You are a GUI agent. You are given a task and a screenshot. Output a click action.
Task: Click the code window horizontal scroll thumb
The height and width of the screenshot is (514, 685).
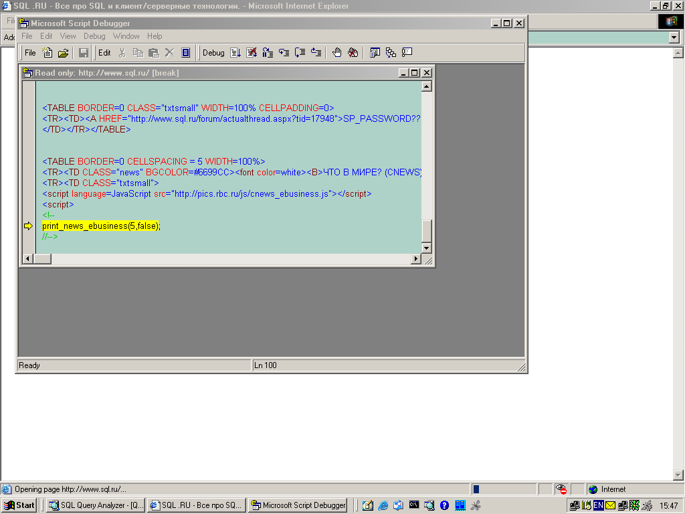click(x=42, y=259)
